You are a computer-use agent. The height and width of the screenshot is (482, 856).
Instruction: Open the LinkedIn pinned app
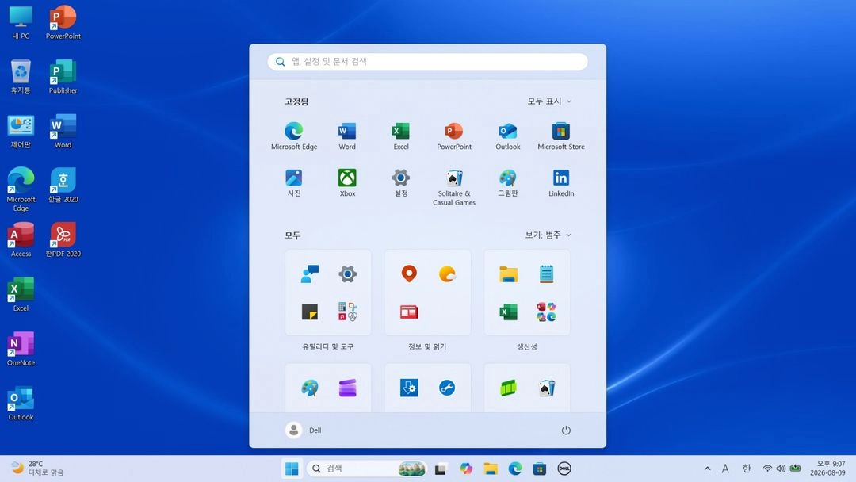560,183
